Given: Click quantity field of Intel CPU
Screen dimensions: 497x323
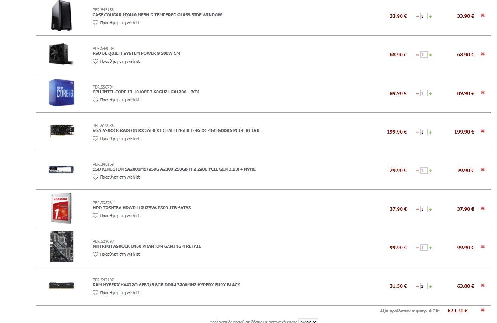Looking at the screenshot, I should [x=424, y=93].
